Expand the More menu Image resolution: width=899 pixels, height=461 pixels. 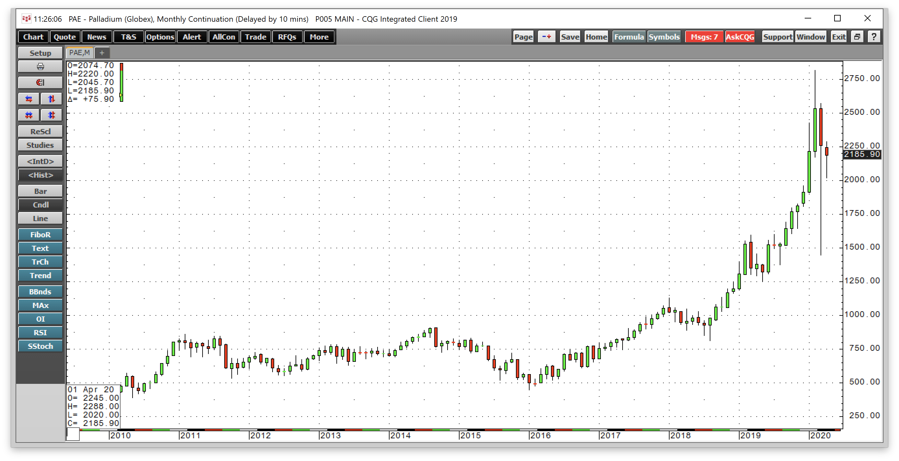pos(319,37)
